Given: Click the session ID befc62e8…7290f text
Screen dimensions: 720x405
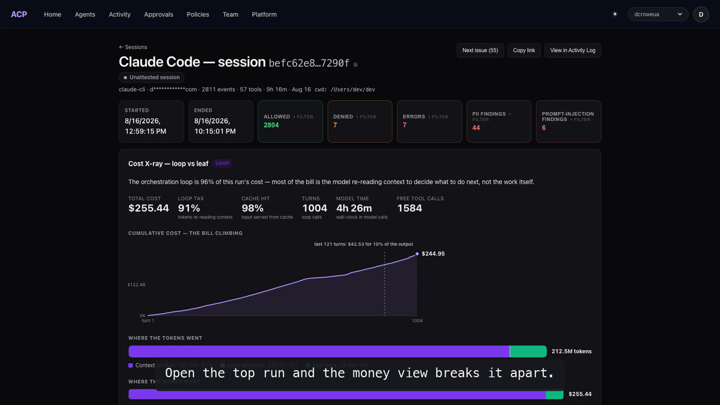Looking at the screenshot, I should coord(309,63).
